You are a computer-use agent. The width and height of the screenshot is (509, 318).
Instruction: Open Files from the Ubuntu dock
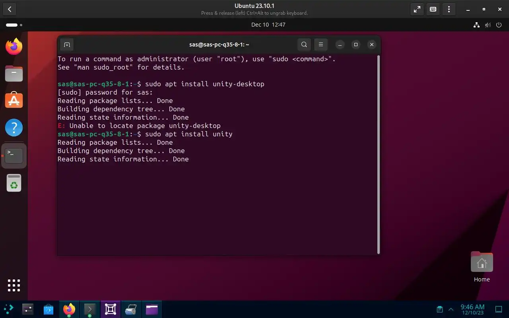[x=14, y=74]
